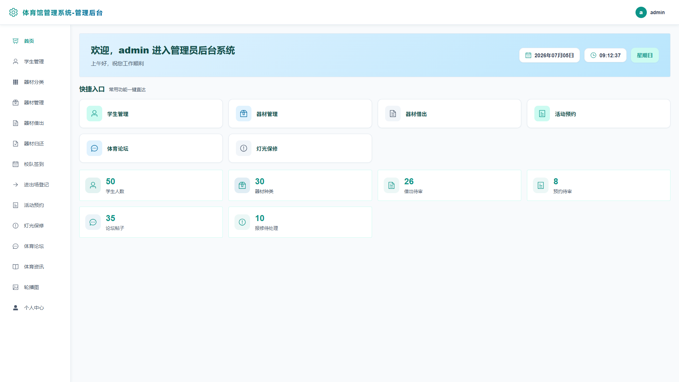This screenshot has width=679, height=382.
Task: Click the 首页 sidebar icon
Action: (16, 41)
